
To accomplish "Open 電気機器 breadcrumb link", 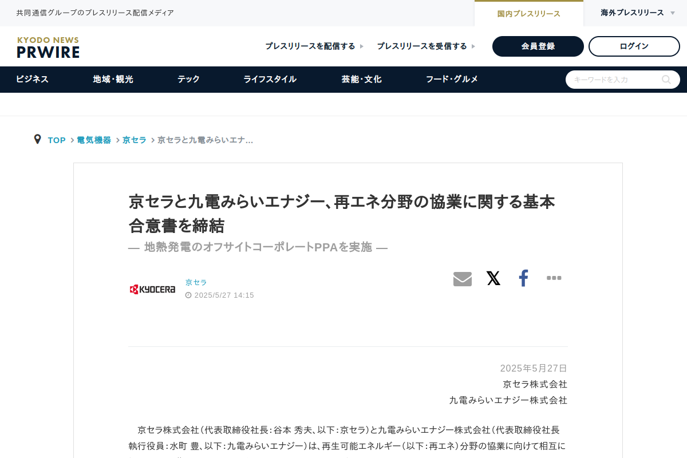I will click(x=94, y=140).
